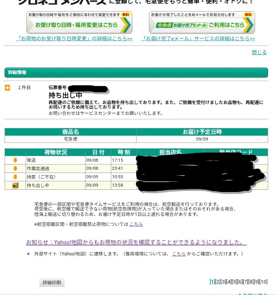Click the 商品名 column header
This screenshot has width=277, height=295.
70,132
